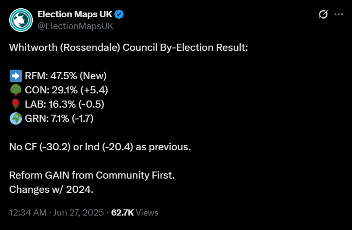Click the blue verified badge icon
352x230 pixels.
click(x=120, y=15)
